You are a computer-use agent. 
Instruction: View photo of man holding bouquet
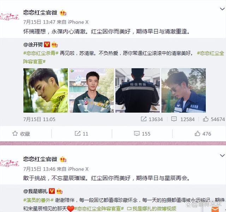(91, 90)
